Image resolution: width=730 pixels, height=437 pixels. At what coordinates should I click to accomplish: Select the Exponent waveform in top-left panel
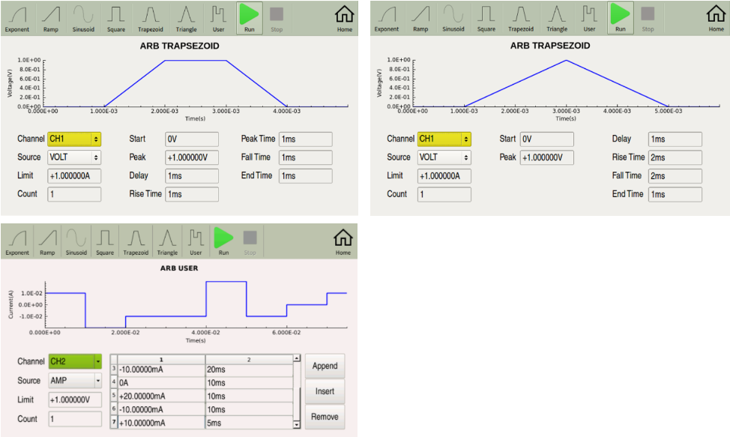click(x=16, y=19)
